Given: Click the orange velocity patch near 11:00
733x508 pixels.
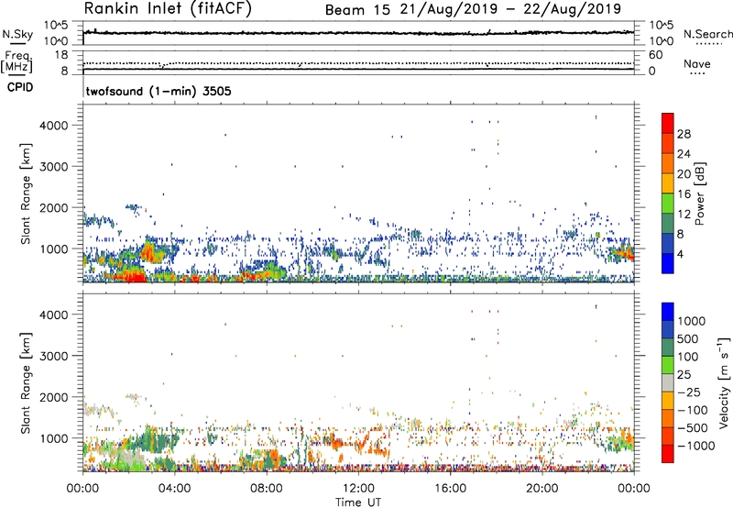Looking at the screenshot, I should (335, 442).
